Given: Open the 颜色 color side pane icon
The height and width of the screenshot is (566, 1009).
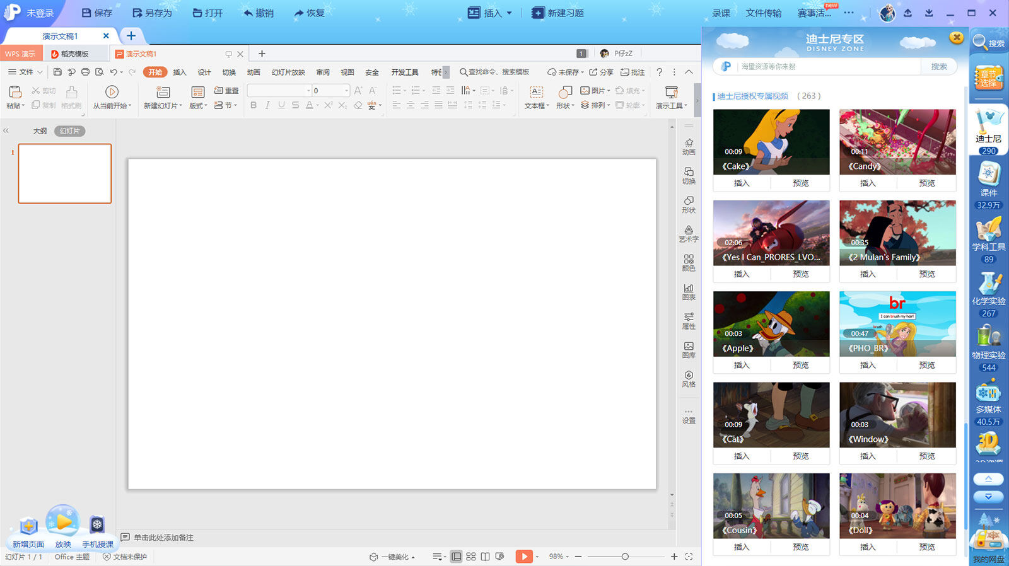Looking at the screenshot, I should pyautogui.click(x=689, y=263).
